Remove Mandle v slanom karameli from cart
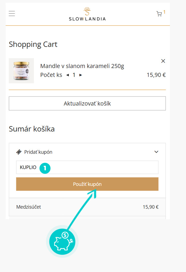 163,61
